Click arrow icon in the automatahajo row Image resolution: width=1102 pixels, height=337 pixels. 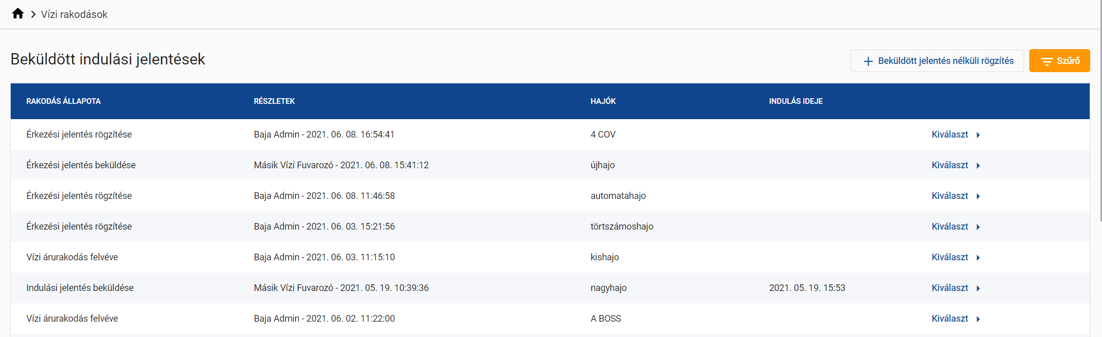[978, 196]
